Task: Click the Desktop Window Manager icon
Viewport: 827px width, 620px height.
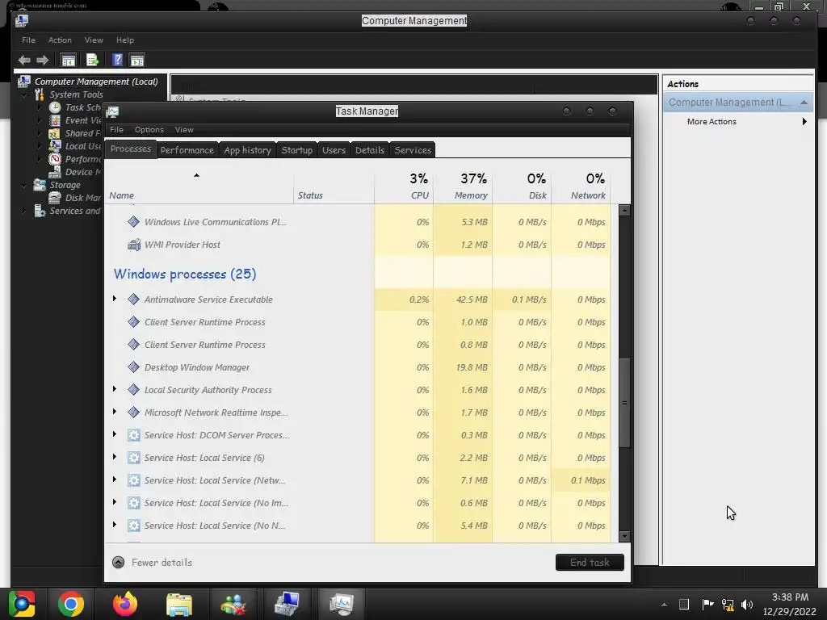Action: (x=133, y=367)
